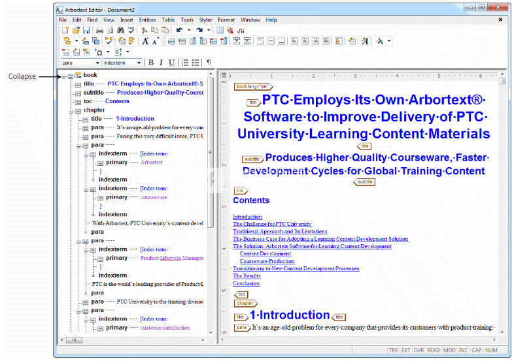Viewport: 512px width, 361px height.
Task: Open the Help menu
Action: (x=271, y=20)
